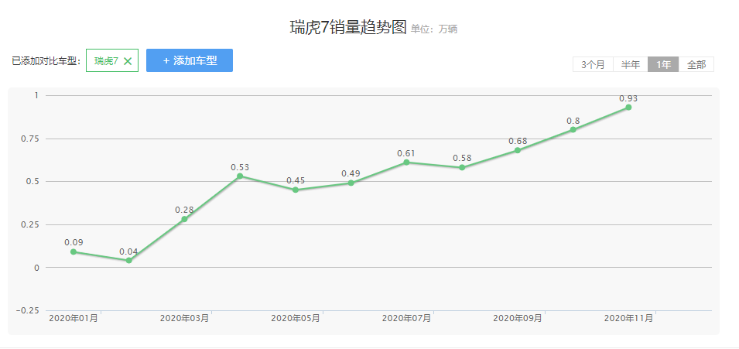
Task: Click the 0.28 data point marker
Action: pyautogui.click(x=184, y=219)
